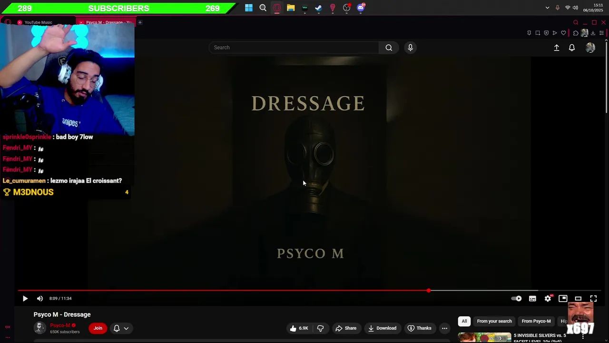Open a new browser tab with plus

point(140,22)
